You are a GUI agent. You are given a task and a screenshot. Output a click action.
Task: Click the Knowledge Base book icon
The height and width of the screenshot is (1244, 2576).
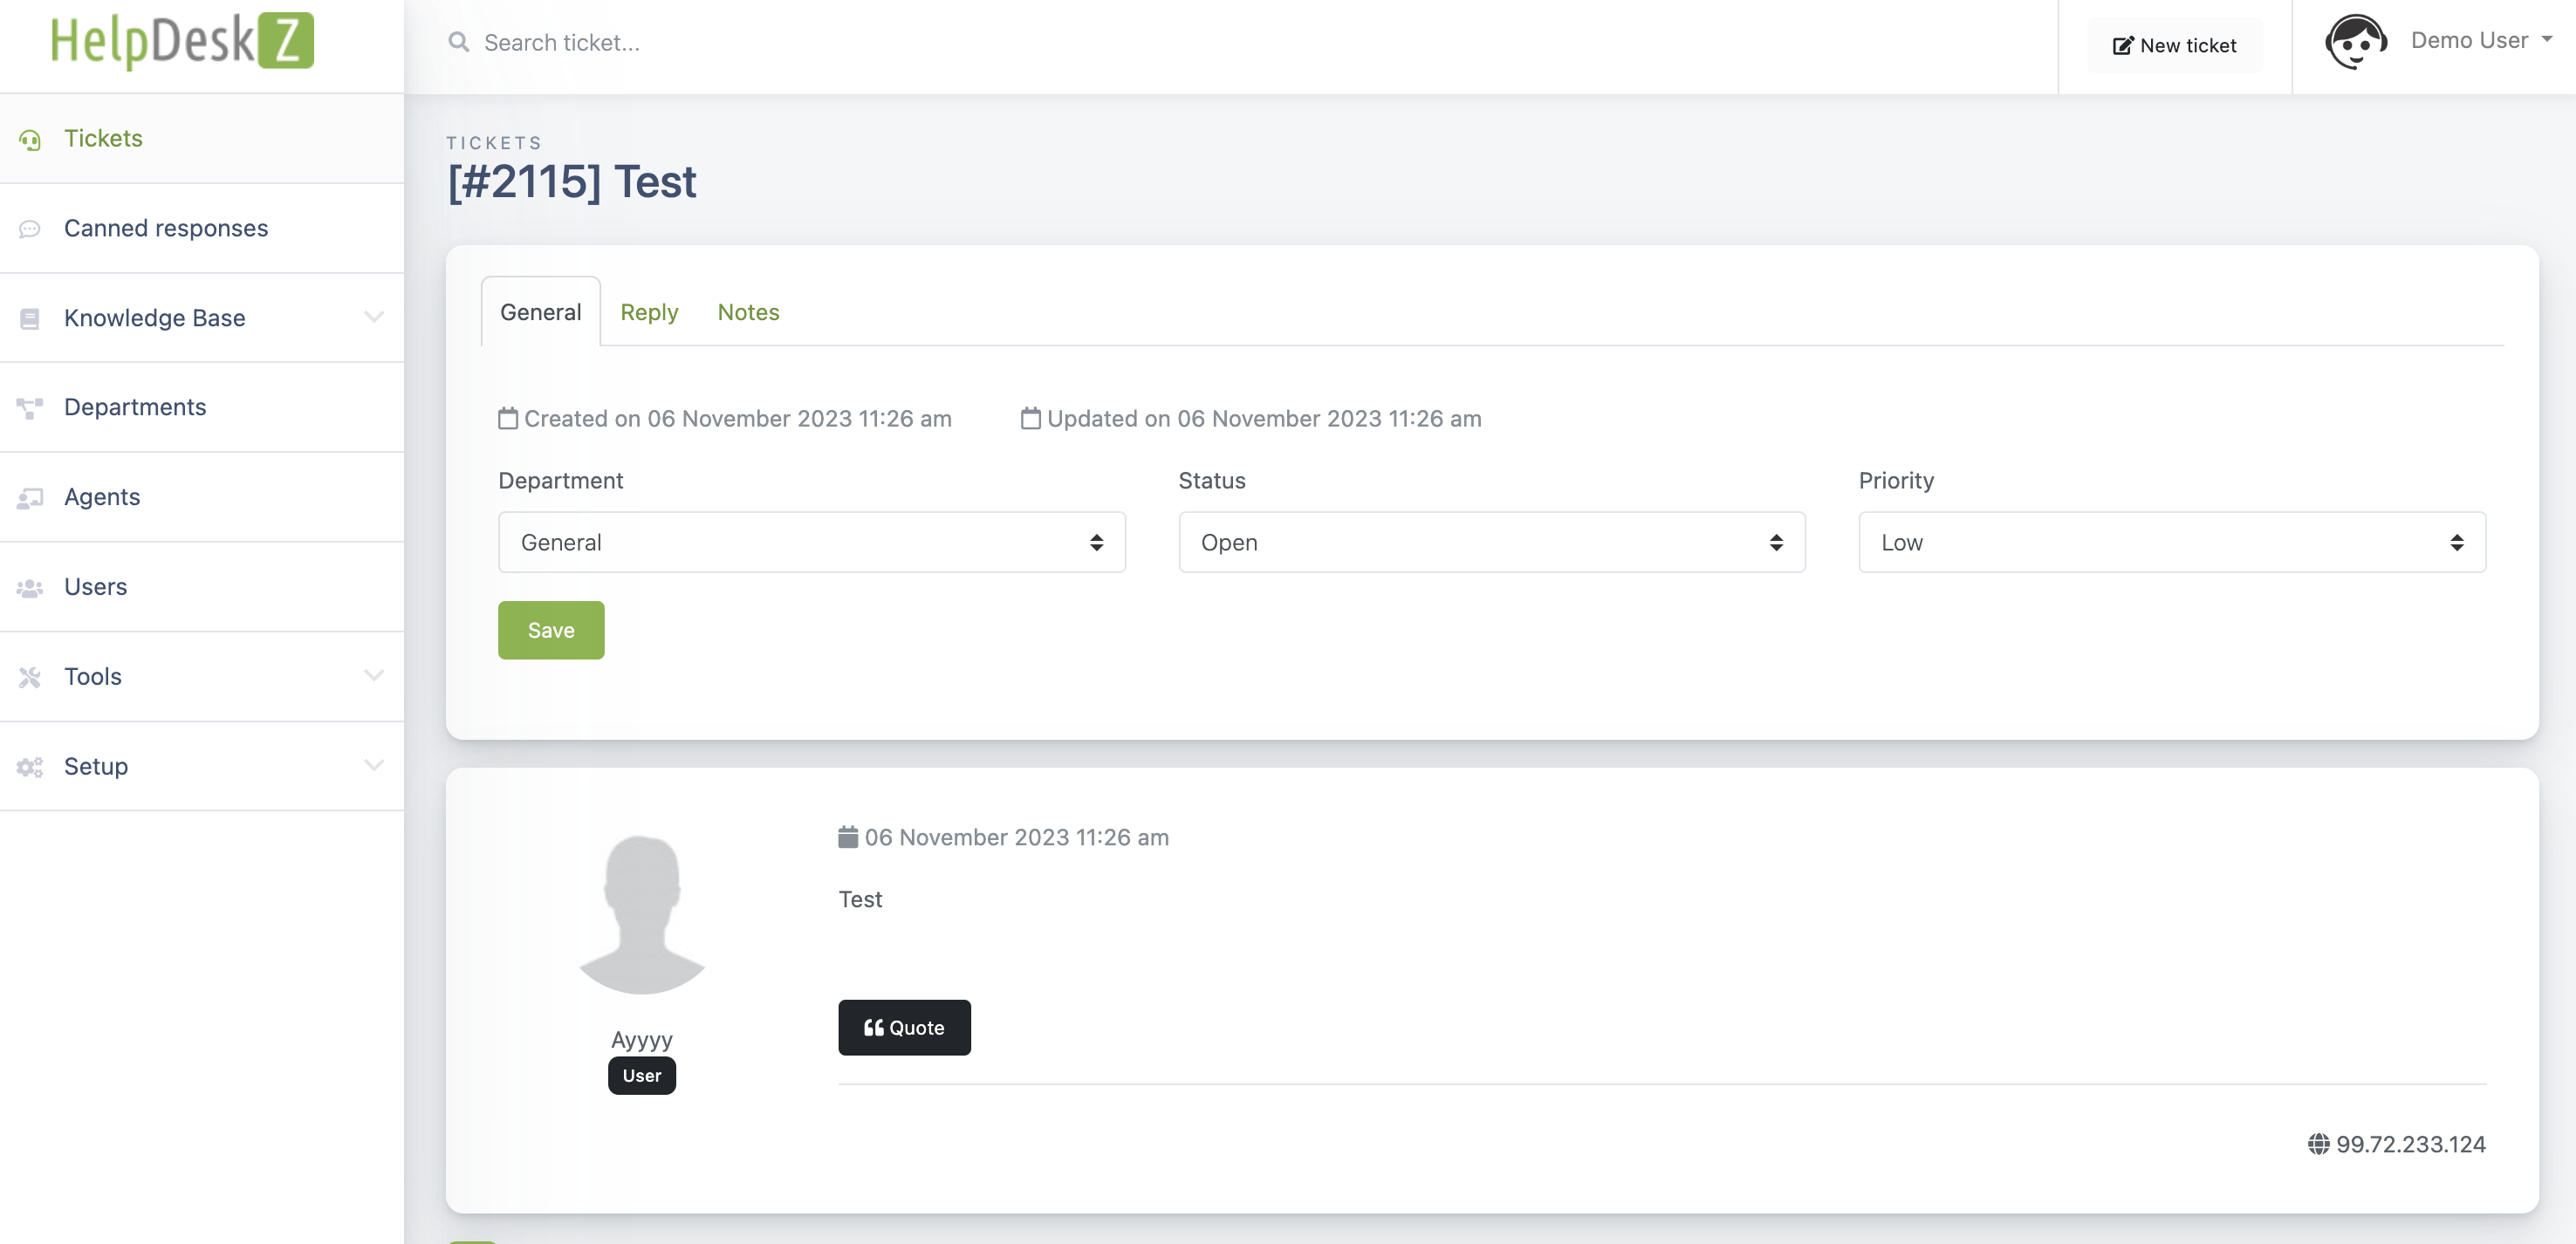tap(29, 318)
